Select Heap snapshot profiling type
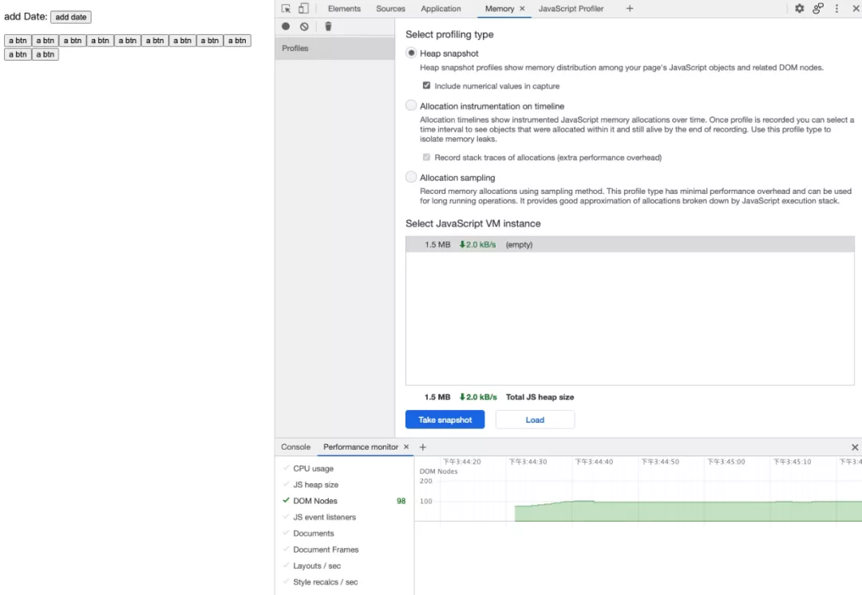862x595 pixels. [x=411, y=53]
